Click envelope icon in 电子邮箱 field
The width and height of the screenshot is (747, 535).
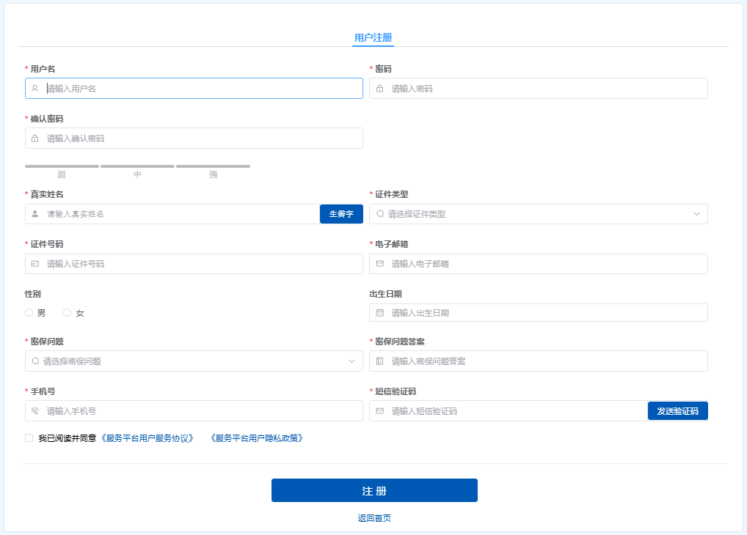pos(379,264)
